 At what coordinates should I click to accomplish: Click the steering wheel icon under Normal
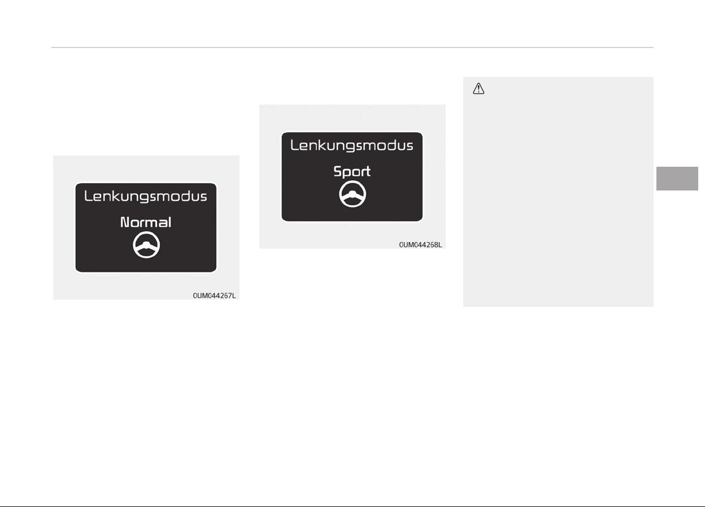pos(146,246)
